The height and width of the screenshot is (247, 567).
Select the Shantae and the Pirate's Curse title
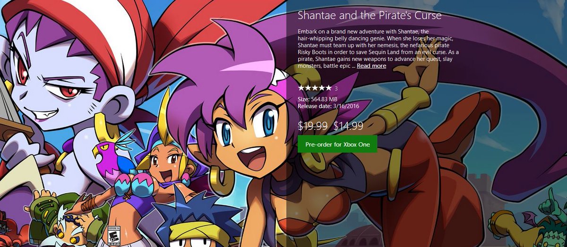[x=369, y=16]
